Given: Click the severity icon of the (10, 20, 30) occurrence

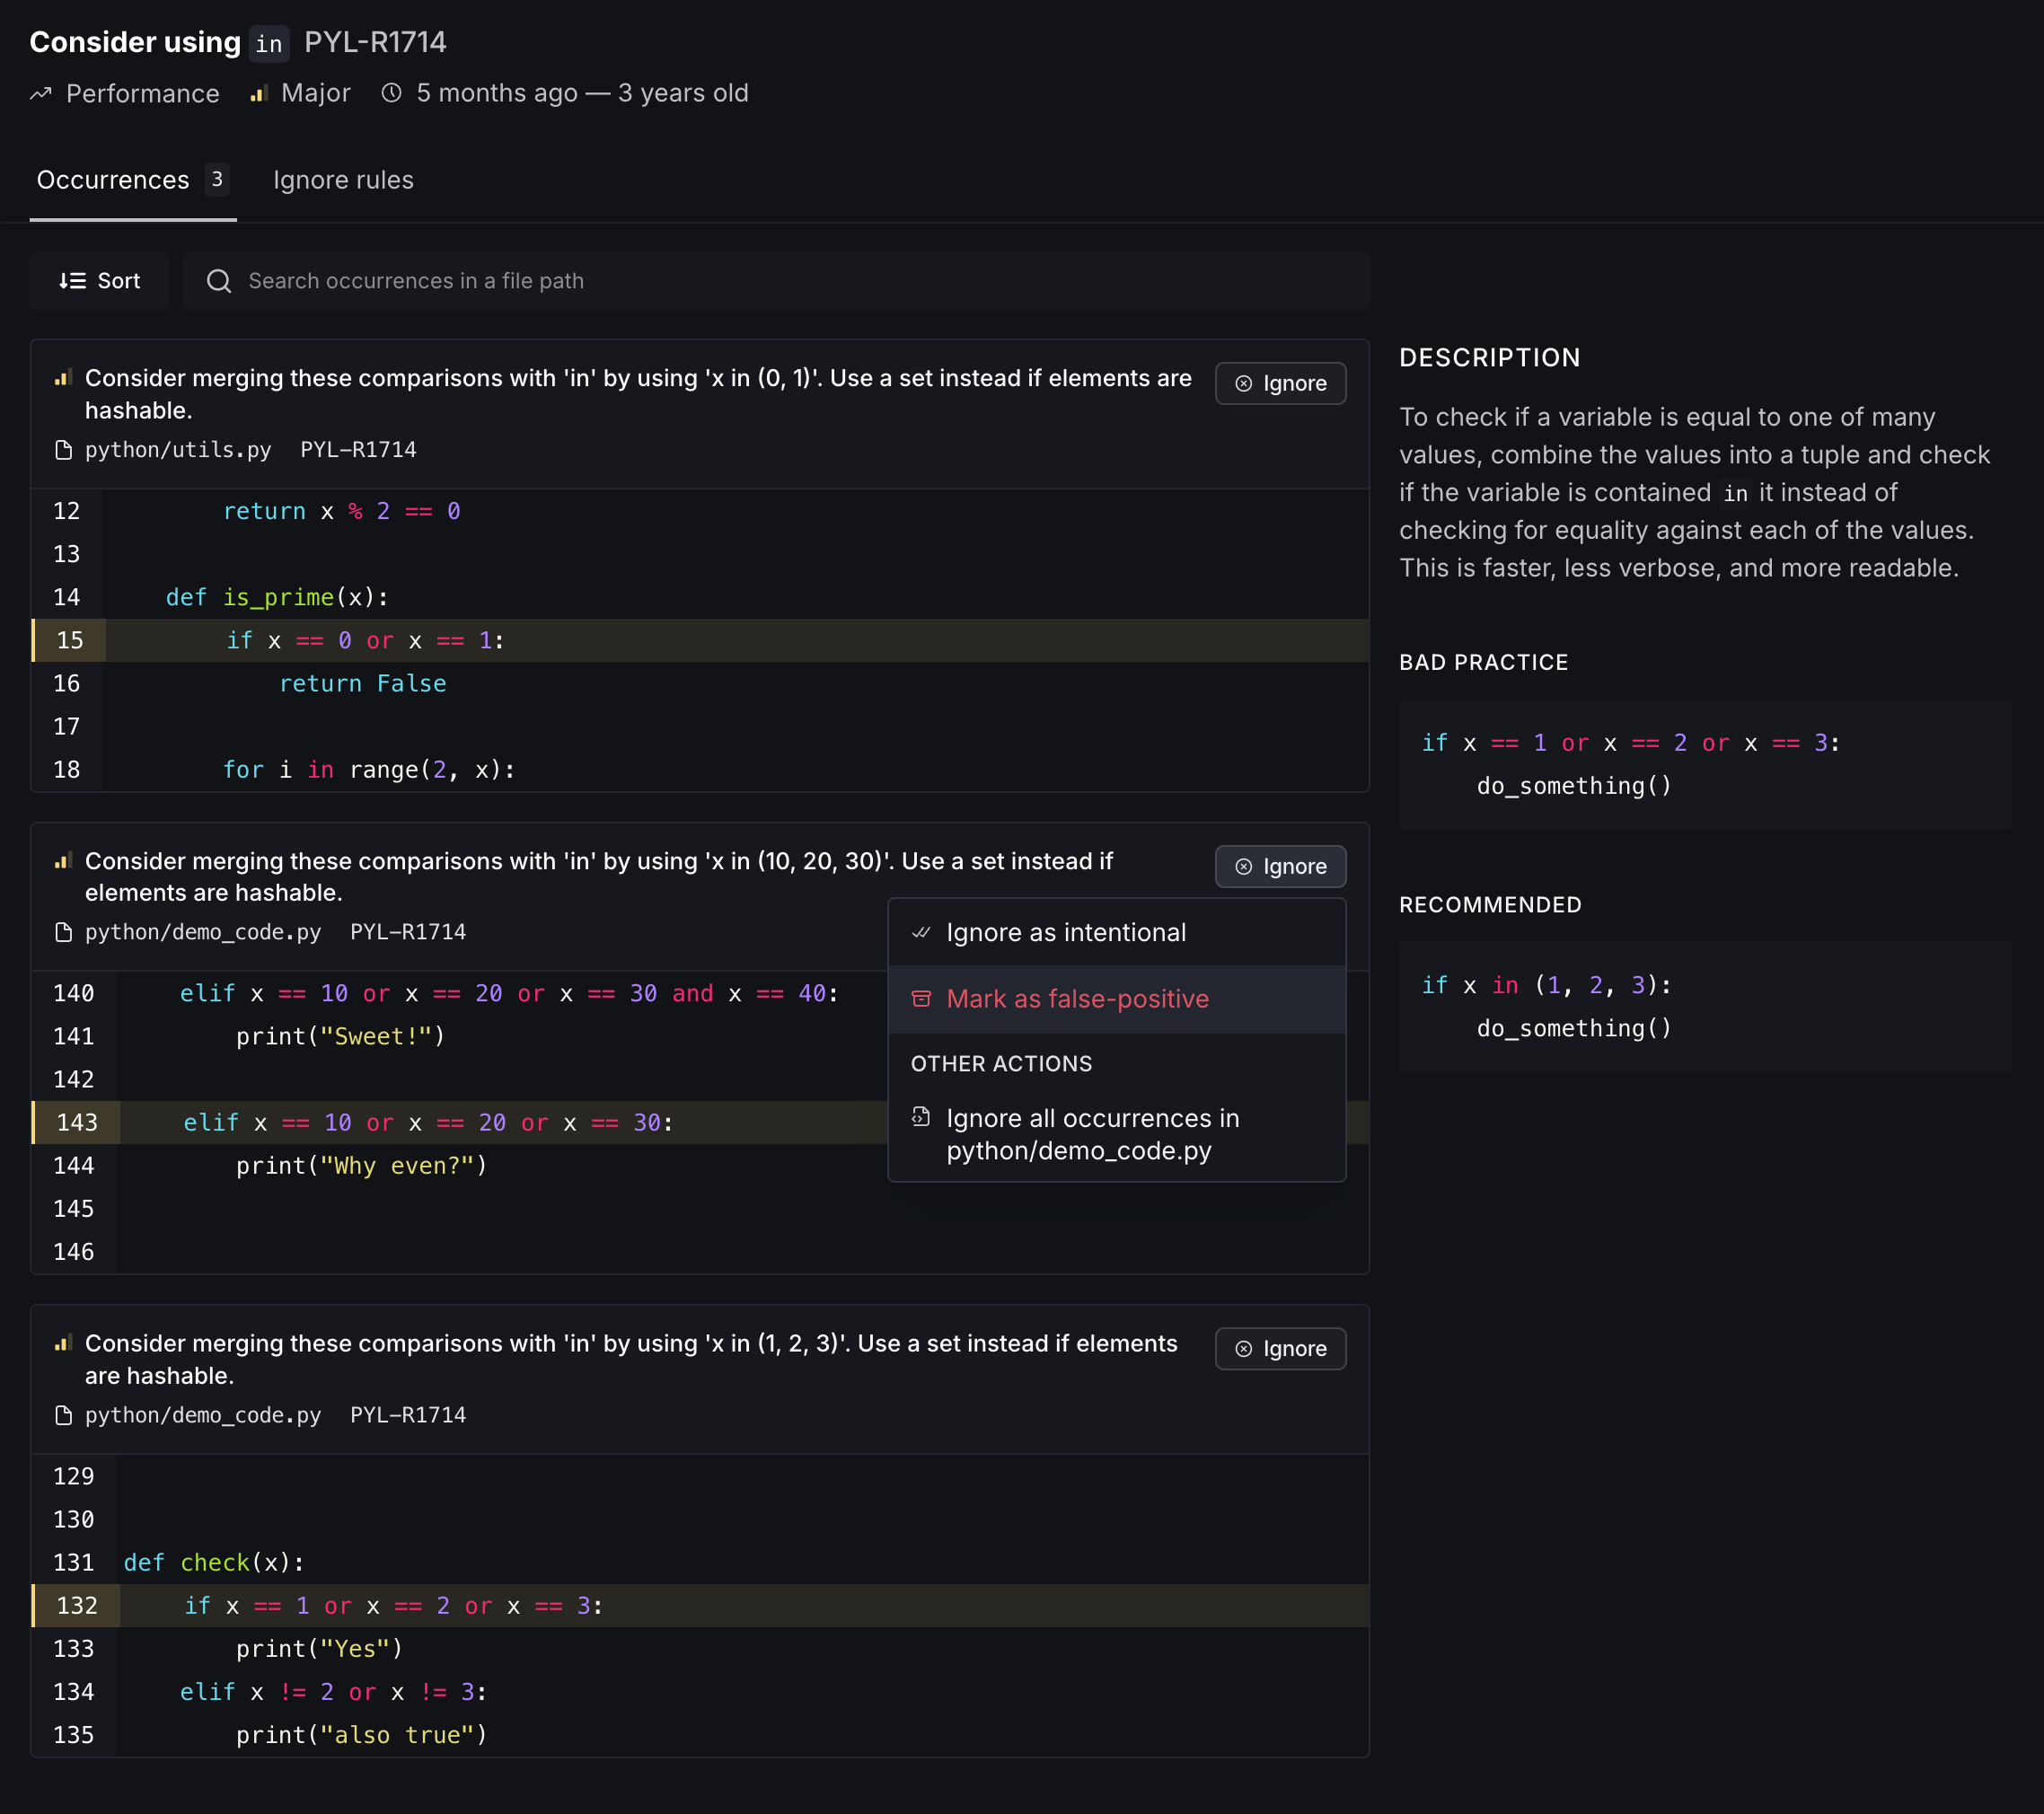Looking at the screenshot, I should pyautogui.click(x=63, y=861).
